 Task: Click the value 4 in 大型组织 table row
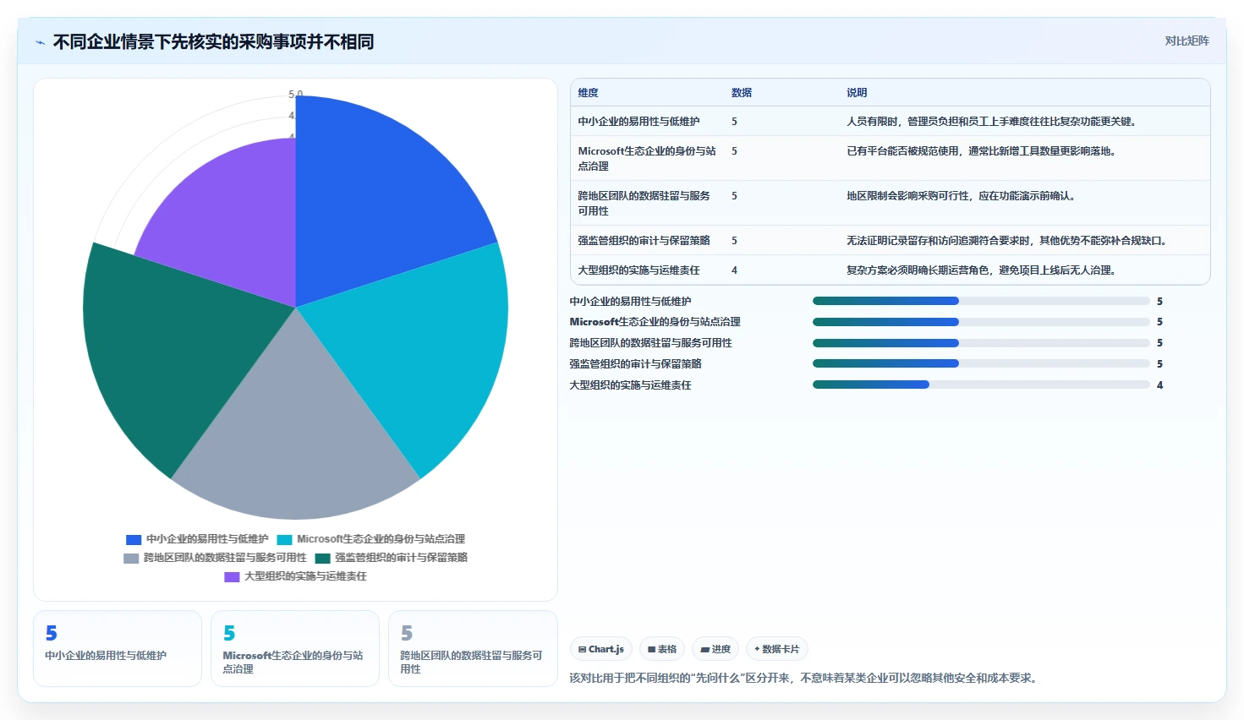click(734, 270)
